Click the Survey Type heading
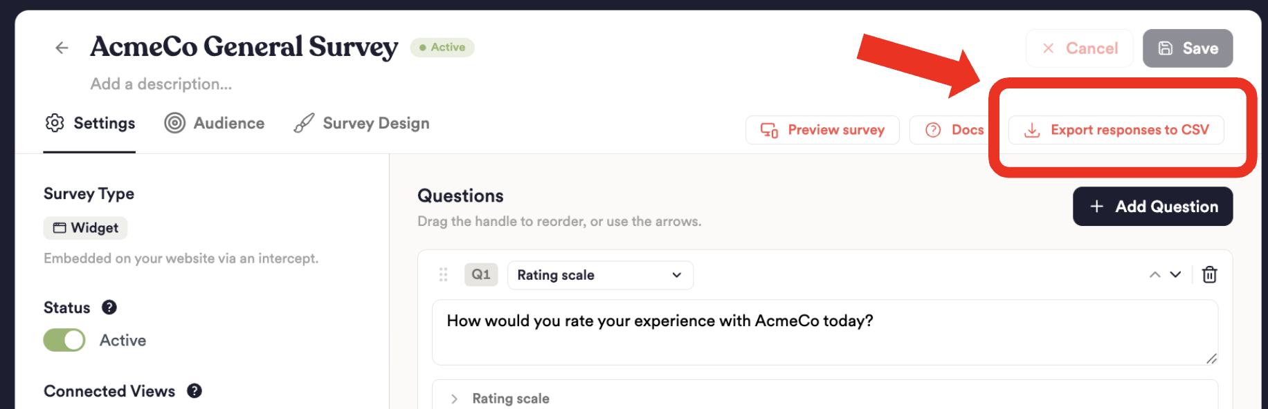1268x409 pixels. pos(89,193)
